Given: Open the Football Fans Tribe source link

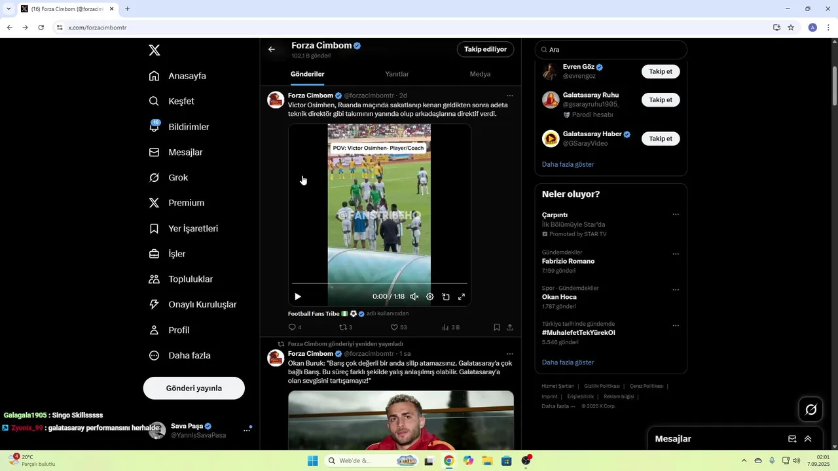Looking at the screenshot, I should [x=327, y=314].
